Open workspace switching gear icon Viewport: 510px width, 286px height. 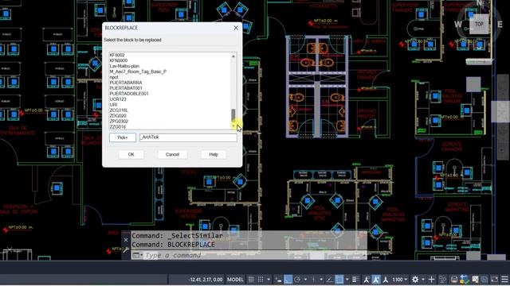415,279
